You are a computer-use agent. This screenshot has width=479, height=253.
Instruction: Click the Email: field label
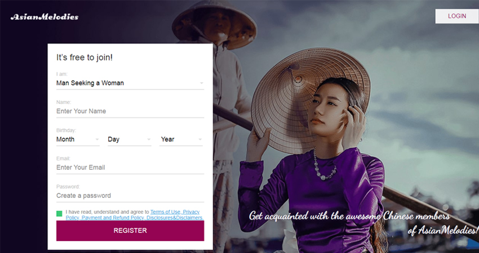[x=63, y=159]
